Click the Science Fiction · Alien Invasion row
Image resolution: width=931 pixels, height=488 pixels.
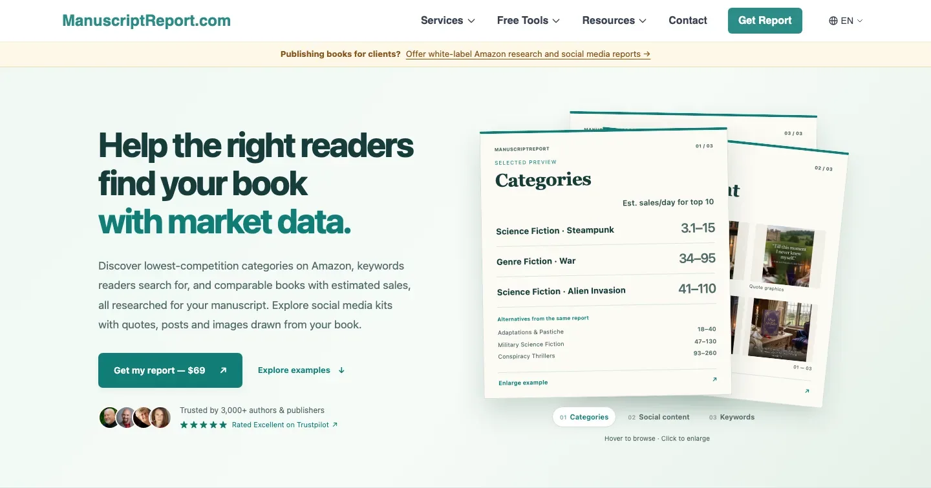click(606, 290)
